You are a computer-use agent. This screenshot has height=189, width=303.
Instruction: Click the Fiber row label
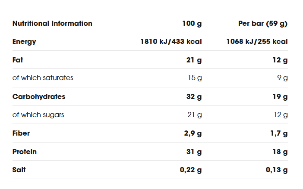click(x=21, y=133)
